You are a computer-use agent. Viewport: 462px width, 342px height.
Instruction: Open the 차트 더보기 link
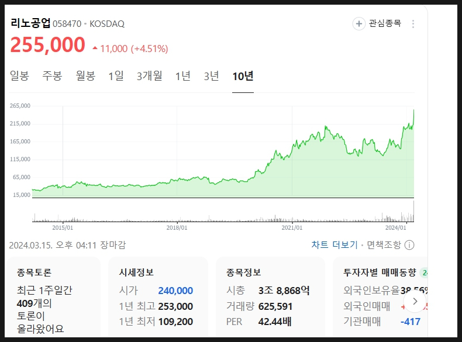point(335,245)
